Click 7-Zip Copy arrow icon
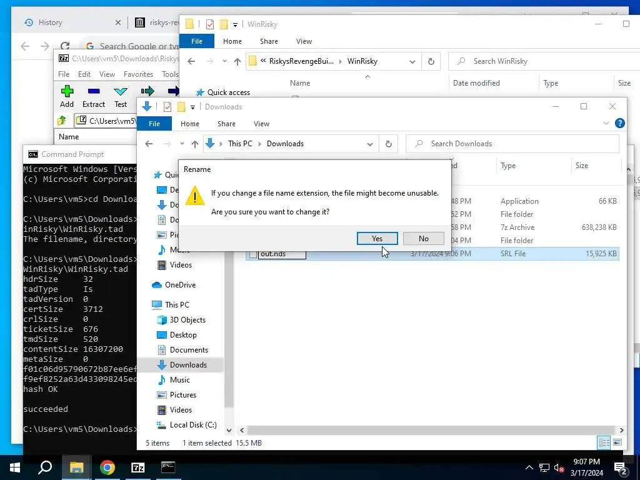This screenshot has height=480, width=640. [147, 91]
